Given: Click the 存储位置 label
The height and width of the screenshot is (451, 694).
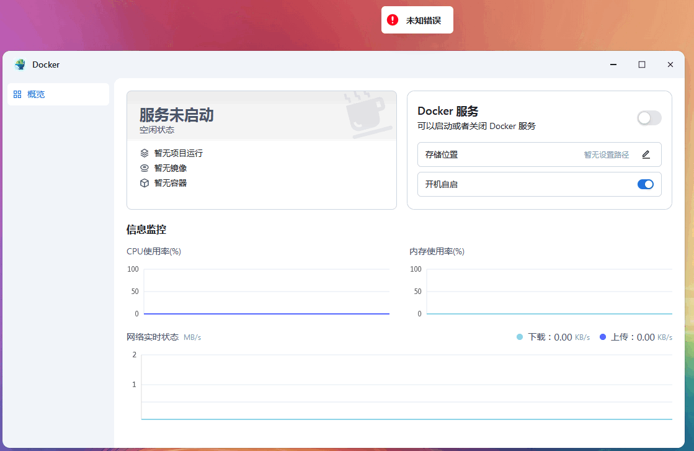Looking at the screenshot, I should pyautogui.click(x=442, y=154).
